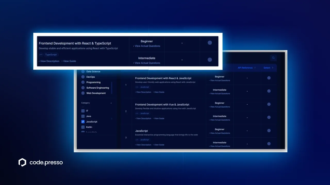The height and width of the screenshot is (185, 330).
Task: Enable the Java category checkbox
Action: pos(83,116)
